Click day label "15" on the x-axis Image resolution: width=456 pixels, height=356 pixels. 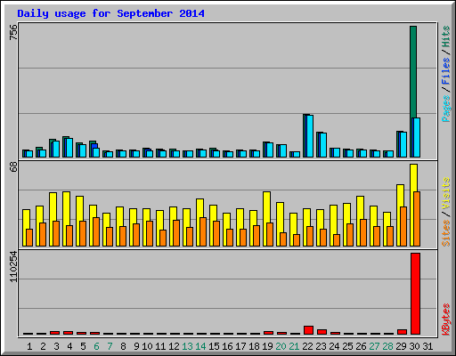coord(214,346)
